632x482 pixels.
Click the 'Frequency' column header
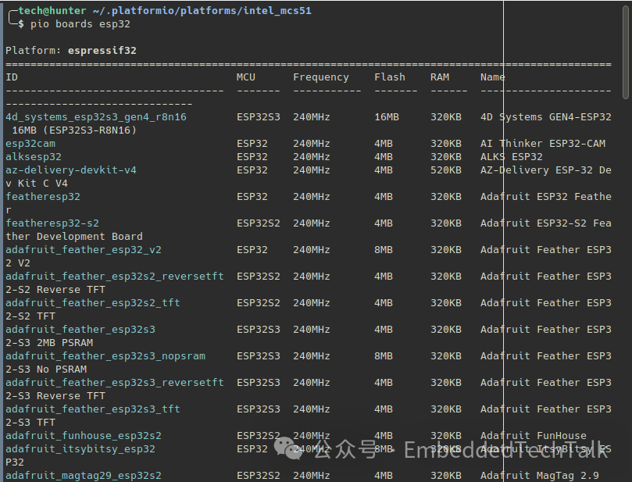(321, 77)
